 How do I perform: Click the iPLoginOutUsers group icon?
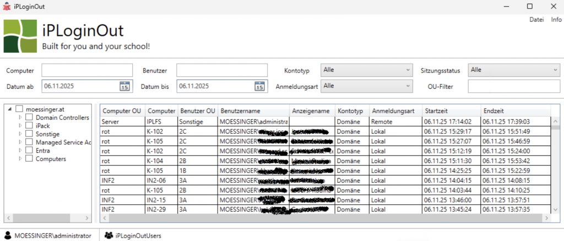109,236
